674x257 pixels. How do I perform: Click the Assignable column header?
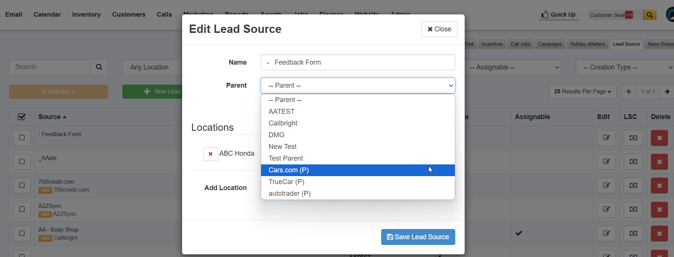click(532, 117)
